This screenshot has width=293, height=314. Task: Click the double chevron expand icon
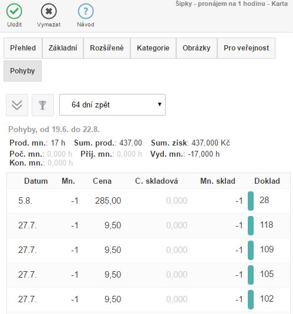pyautogui.click(x=17, y=105)
